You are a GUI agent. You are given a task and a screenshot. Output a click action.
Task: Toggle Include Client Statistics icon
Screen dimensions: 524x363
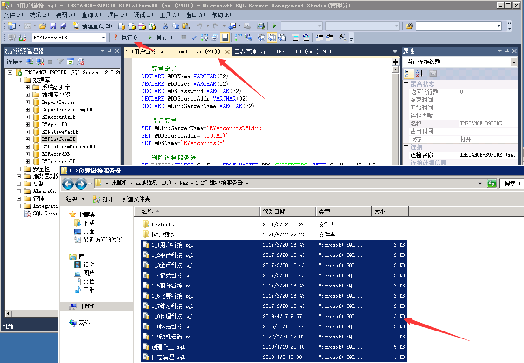click(248, 38)
